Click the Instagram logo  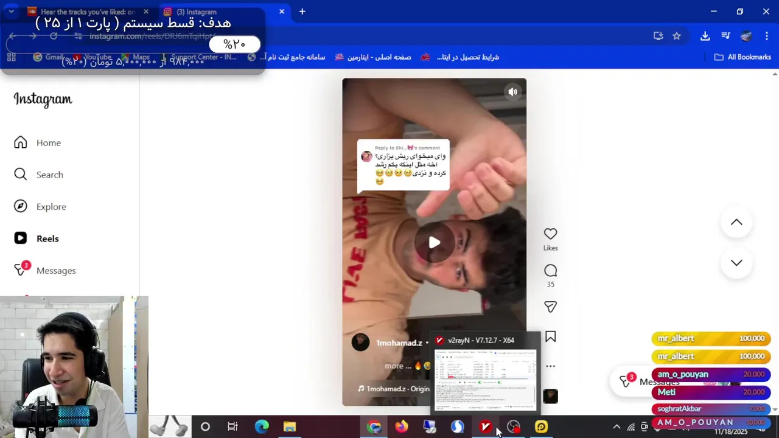click(43, 99)
